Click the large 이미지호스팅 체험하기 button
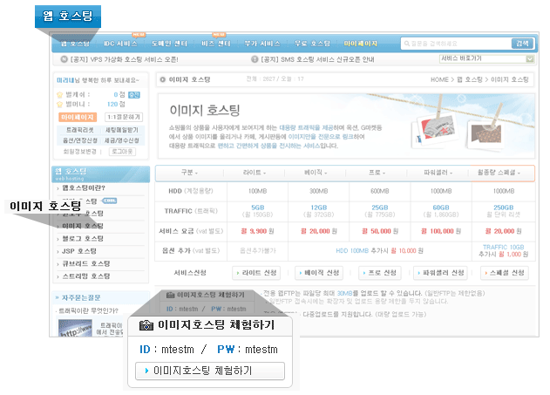 (210, 371)
